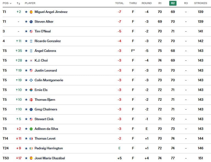Click the Scotland flag beside Colin Montgomerie
The image size is (211, 162).
(x=31, y=80)
